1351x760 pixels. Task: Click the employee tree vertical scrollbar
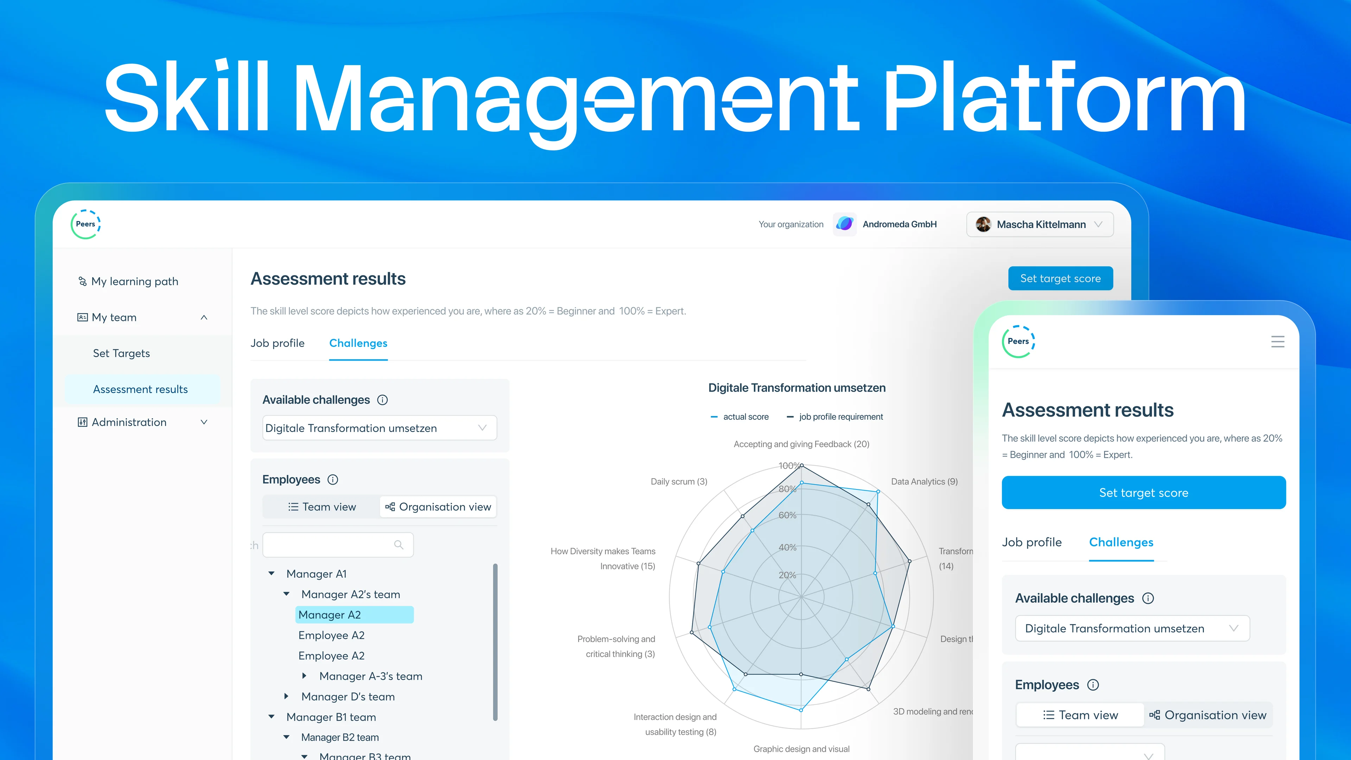click(x=495, y=642)
